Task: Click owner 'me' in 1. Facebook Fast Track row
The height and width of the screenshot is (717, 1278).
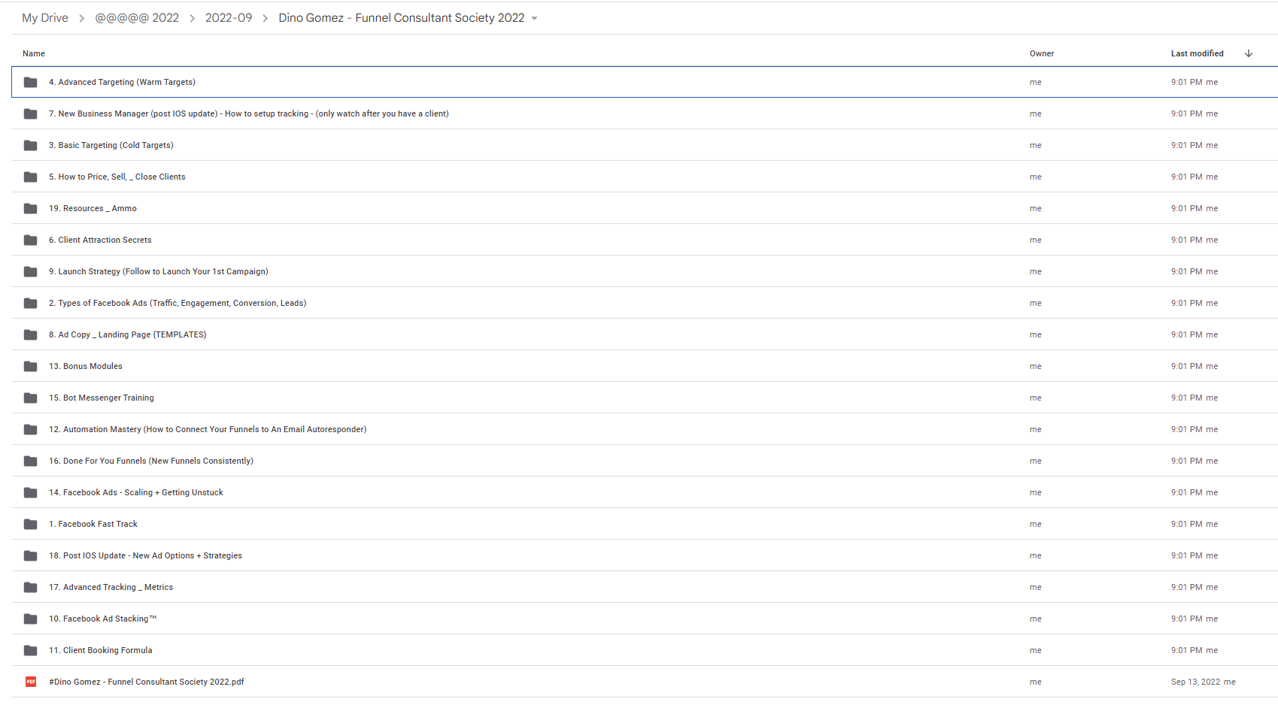Action: click(x=1036, y=525)
